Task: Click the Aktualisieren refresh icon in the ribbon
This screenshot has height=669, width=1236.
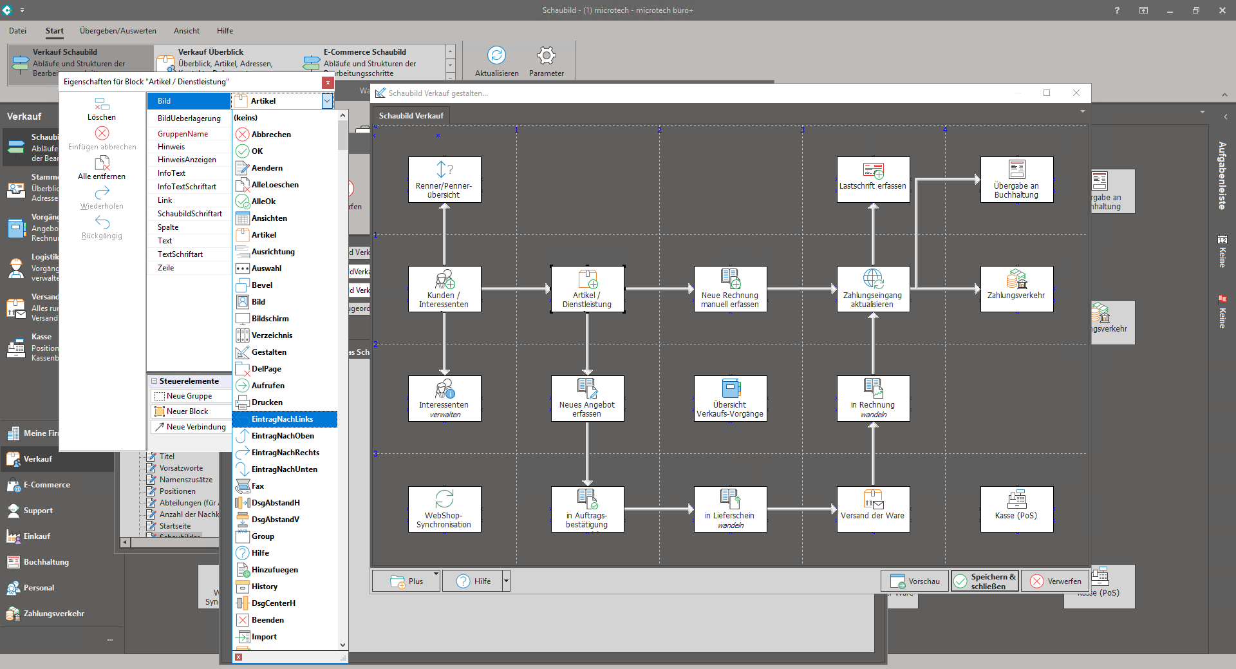Action: click(496, 56)
